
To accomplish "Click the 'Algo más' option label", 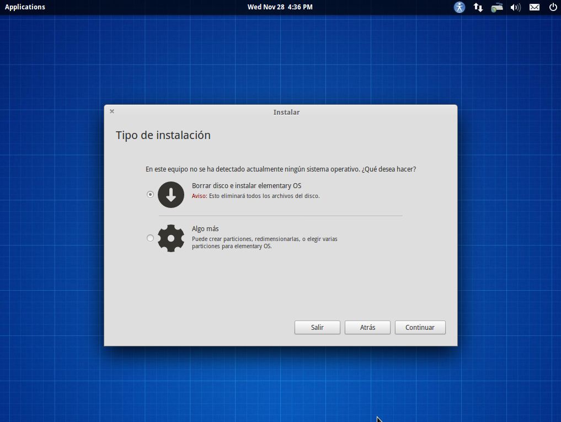I will [x=205, y=229].
